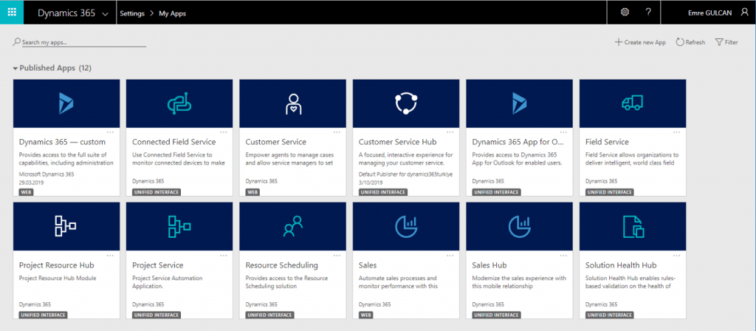Open the Filter options
Image resolution: width=756 pixels, height=331 pixels.
point(726,42)
